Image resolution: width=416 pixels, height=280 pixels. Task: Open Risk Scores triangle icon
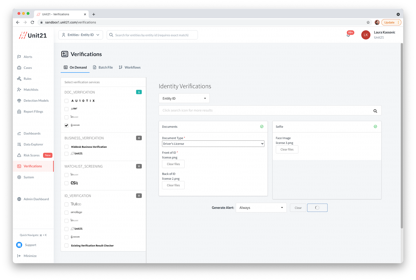(19, 155)
